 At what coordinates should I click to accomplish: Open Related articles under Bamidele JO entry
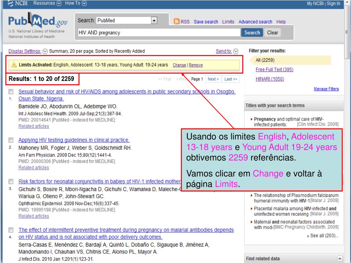tap(34, 126)
